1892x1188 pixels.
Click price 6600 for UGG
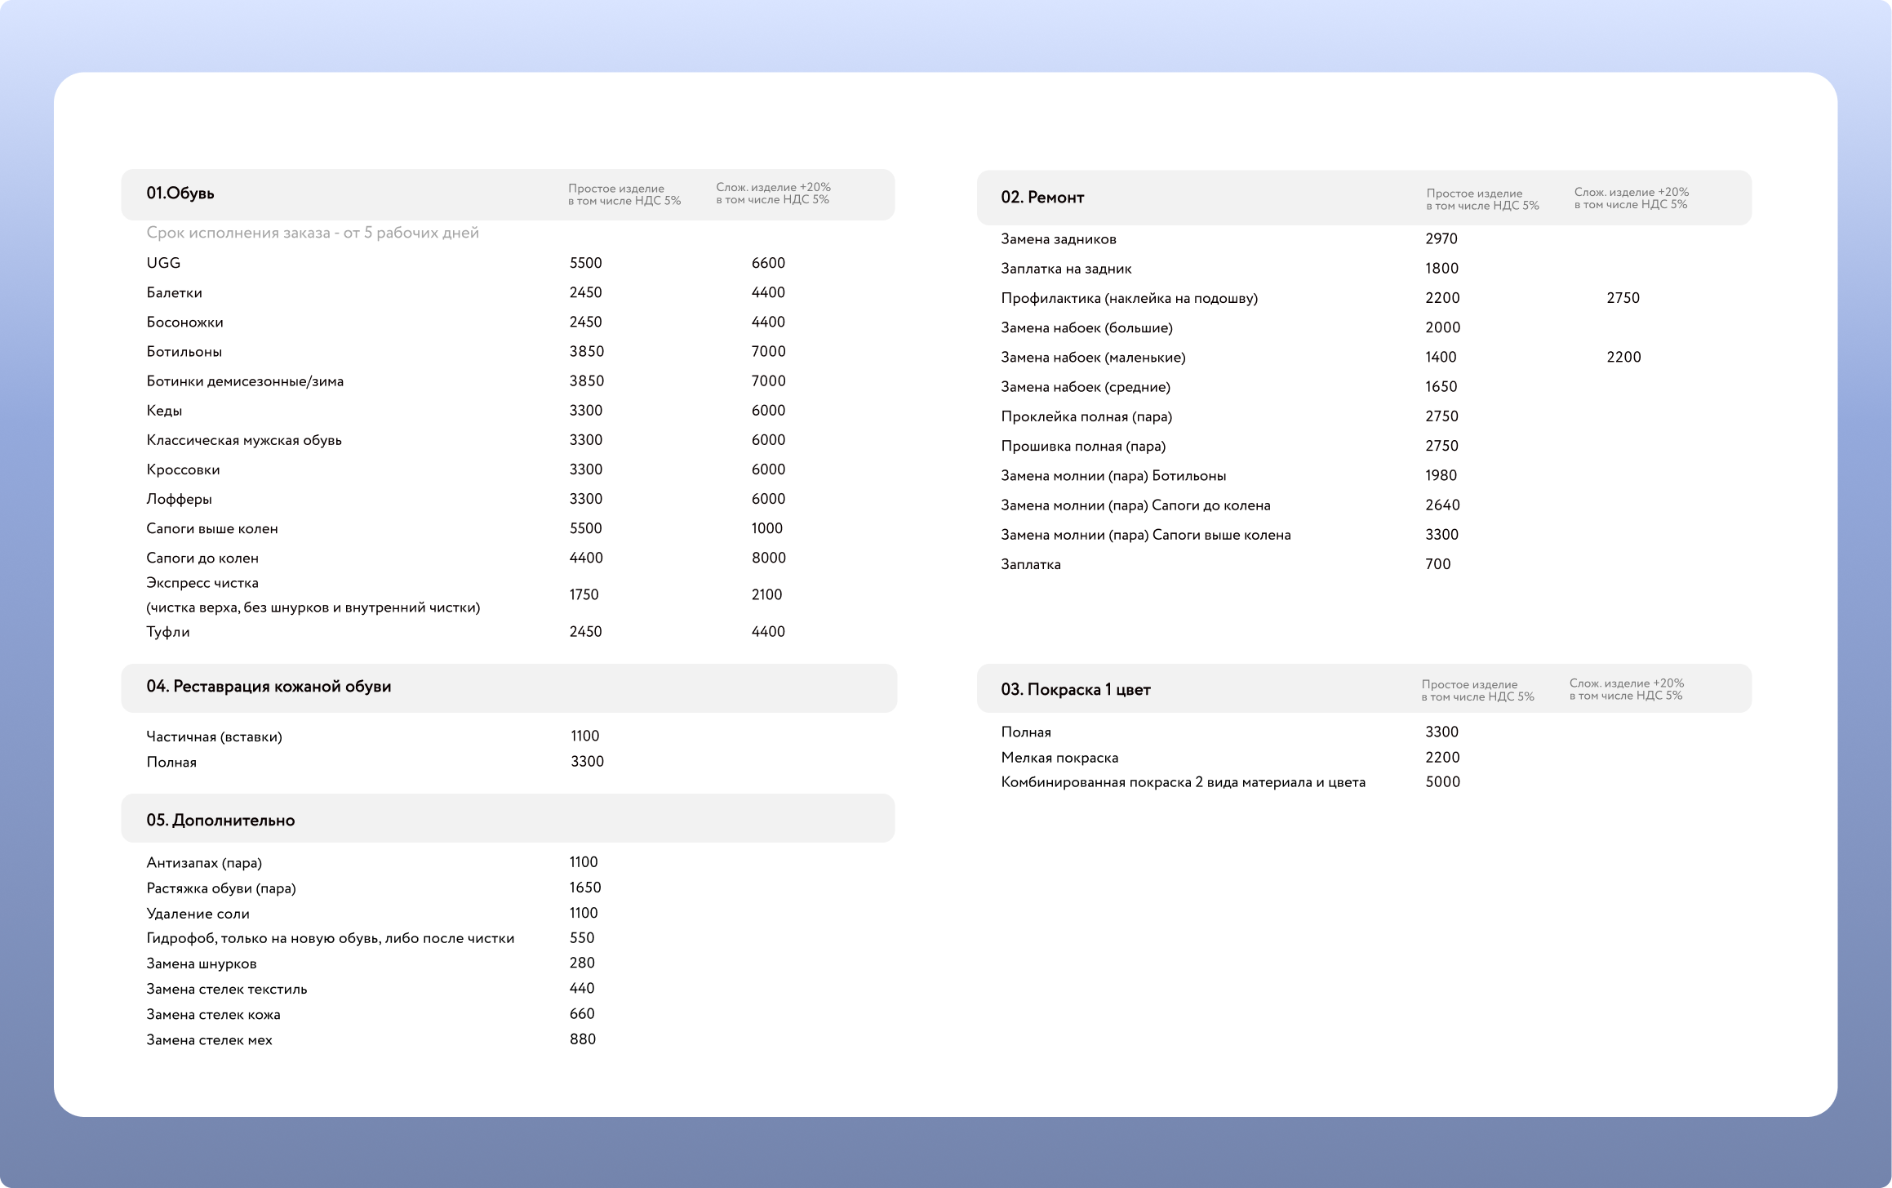(x=767, y=263)
